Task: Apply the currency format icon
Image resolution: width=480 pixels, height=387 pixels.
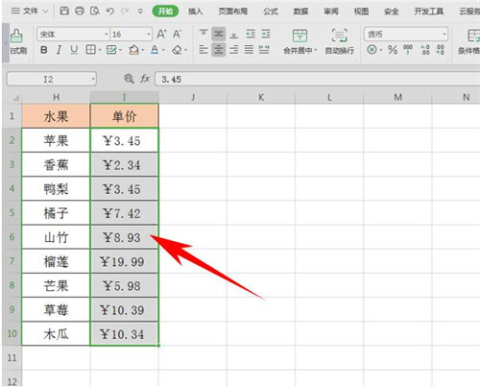Action: (x=372, y=50)
